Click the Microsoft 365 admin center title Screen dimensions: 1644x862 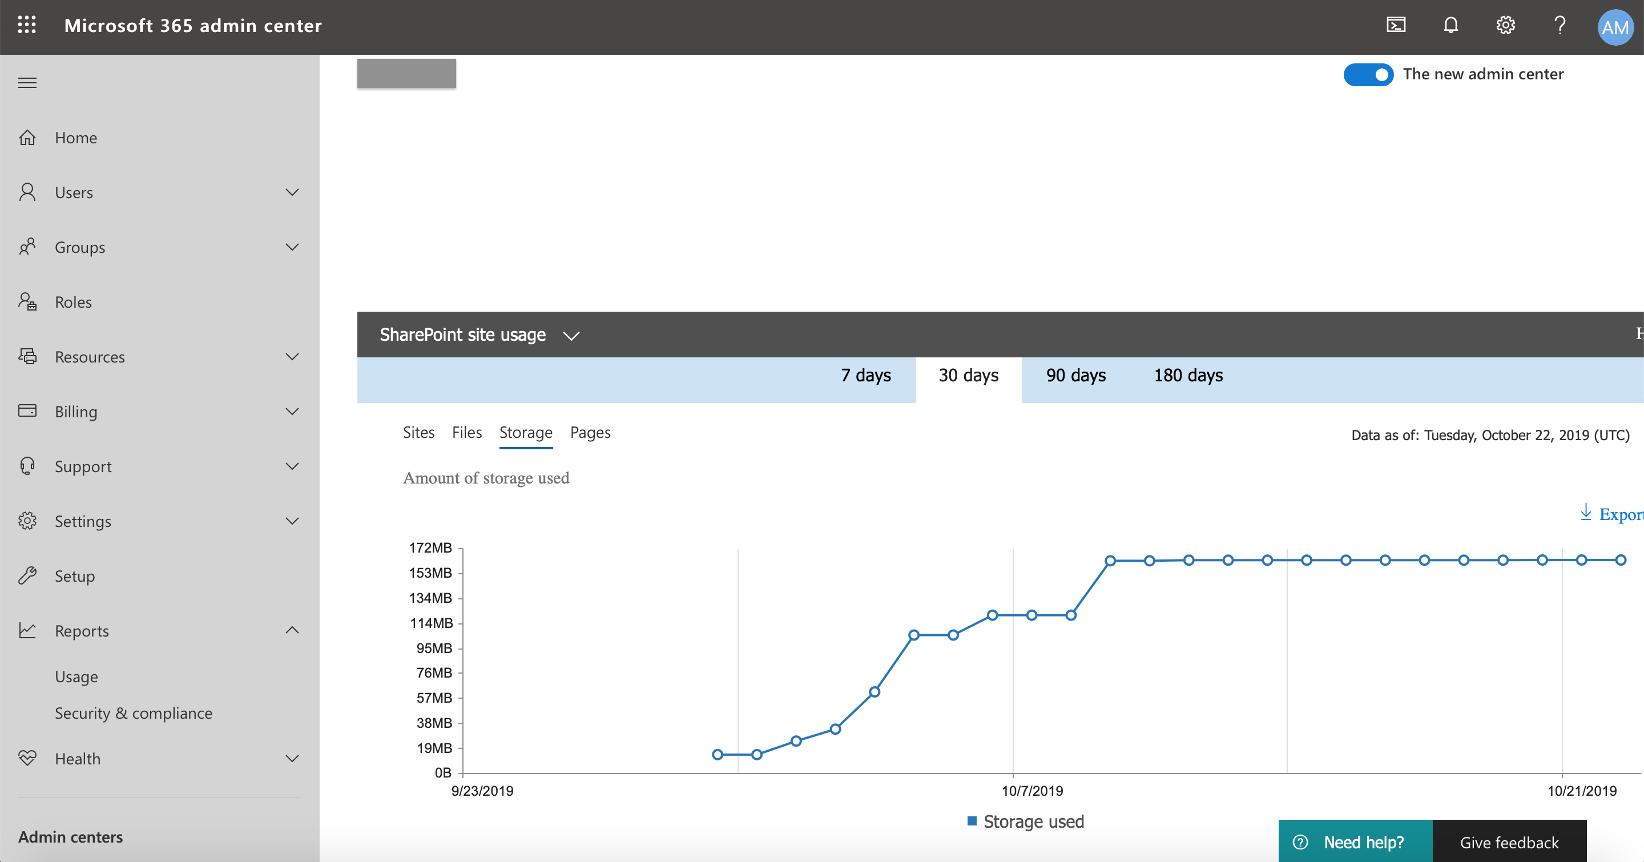coord(194,26)
